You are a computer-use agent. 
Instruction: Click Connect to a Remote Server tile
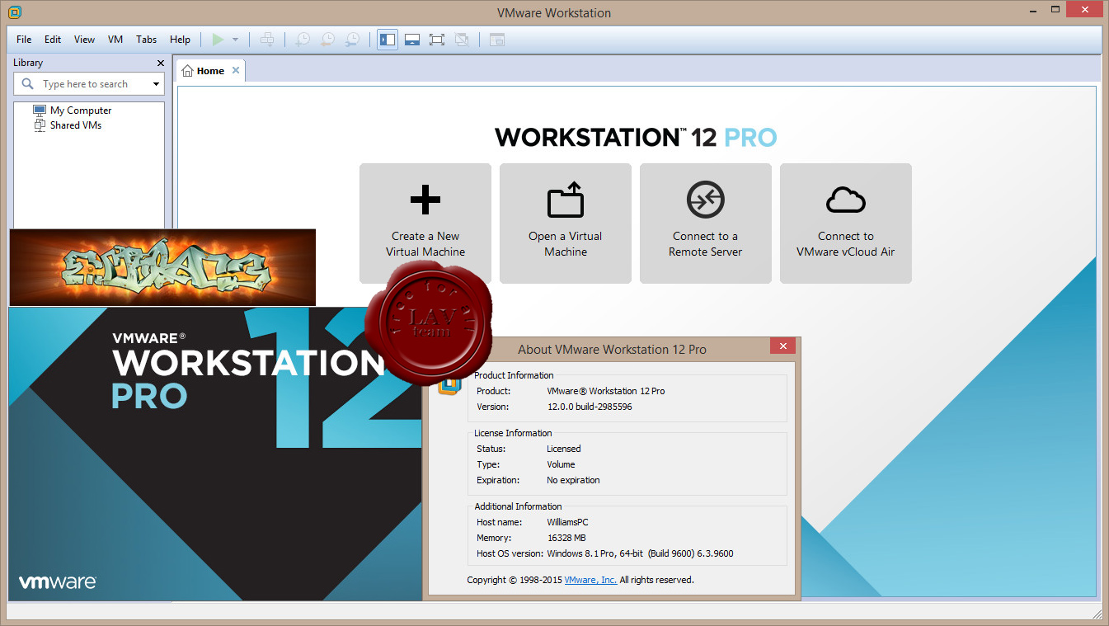pyautogui.click(x=706, y=224)
